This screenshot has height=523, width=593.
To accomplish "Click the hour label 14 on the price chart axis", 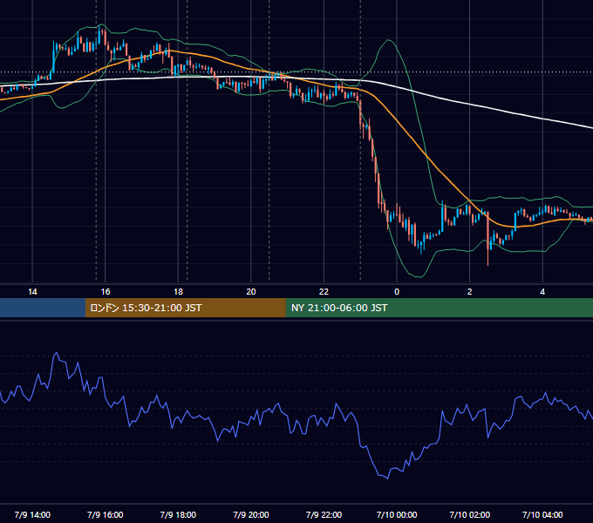I will click(x=32, y=292).
